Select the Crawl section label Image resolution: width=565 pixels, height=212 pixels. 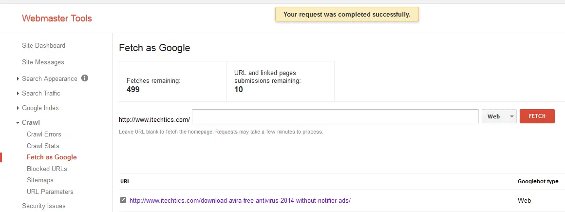[x=31, y=123]
